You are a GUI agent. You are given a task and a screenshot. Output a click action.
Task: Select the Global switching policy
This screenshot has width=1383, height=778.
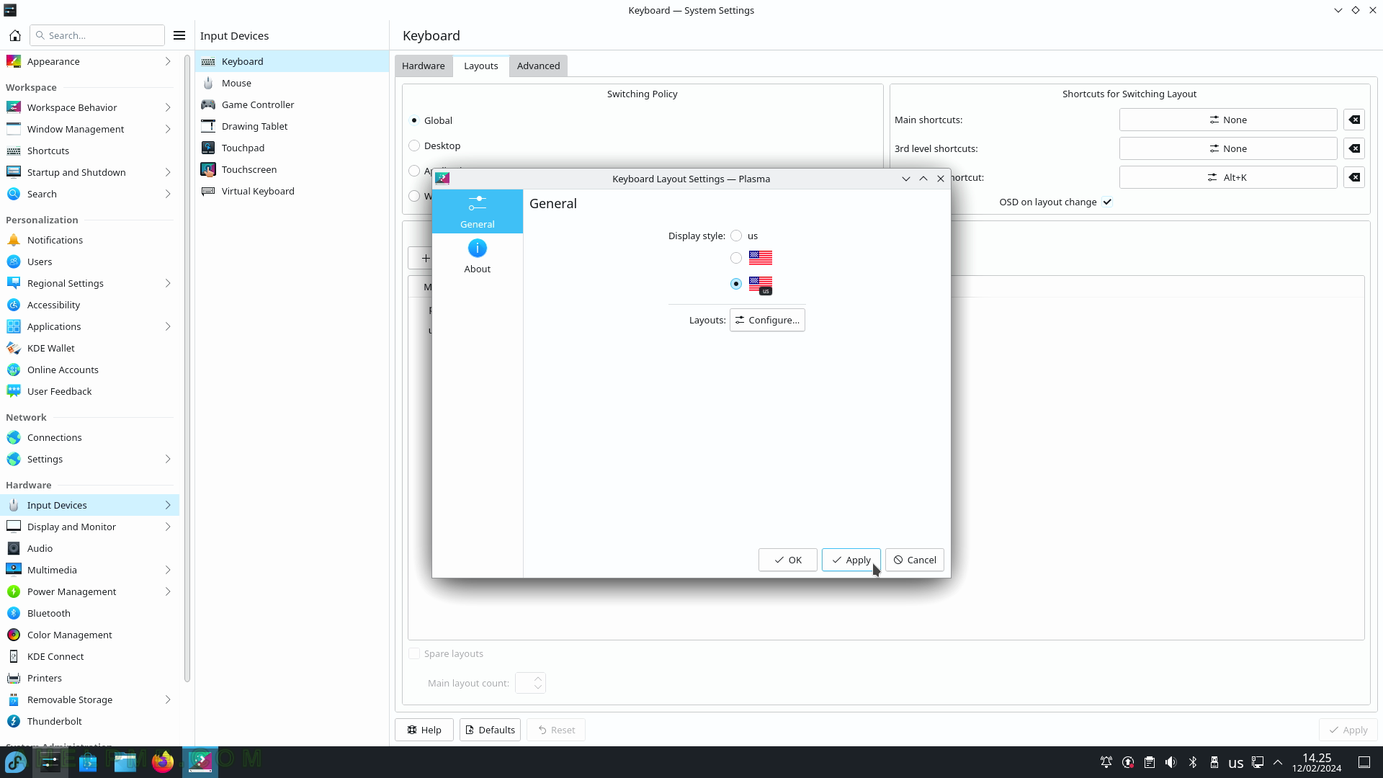[414, 120]
